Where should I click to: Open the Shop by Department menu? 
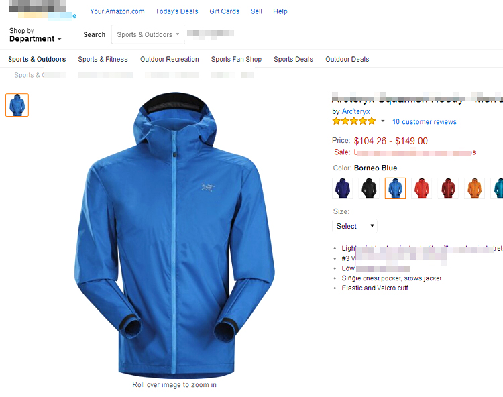click(35, 35)
